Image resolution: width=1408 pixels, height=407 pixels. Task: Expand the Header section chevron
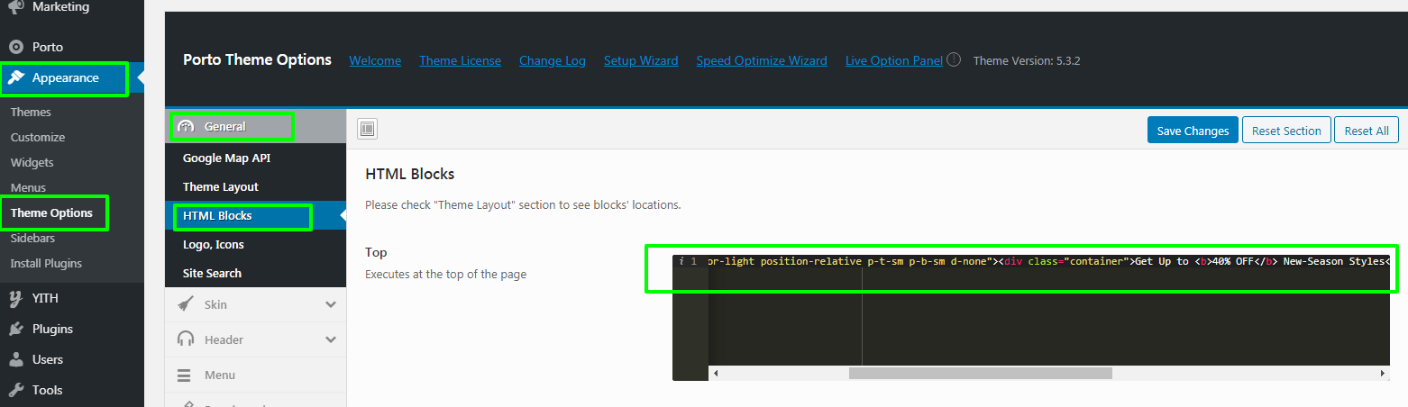(x=331, y=340)
